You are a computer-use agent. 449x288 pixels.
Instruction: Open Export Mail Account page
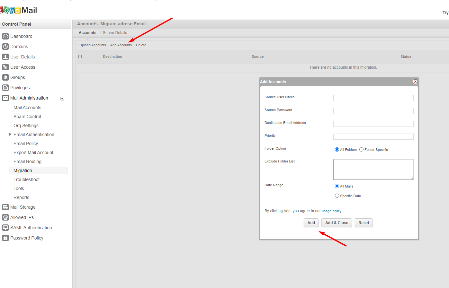coord(33,153)
